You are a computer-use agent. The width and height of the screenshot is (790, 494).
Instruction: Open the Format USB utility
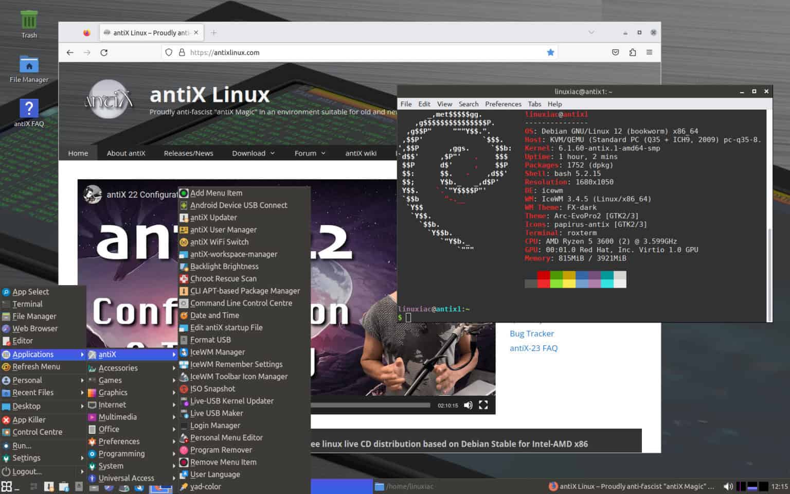click(210, 340)
